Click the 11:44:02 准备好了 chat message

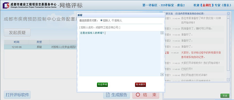tap(187, 40)
